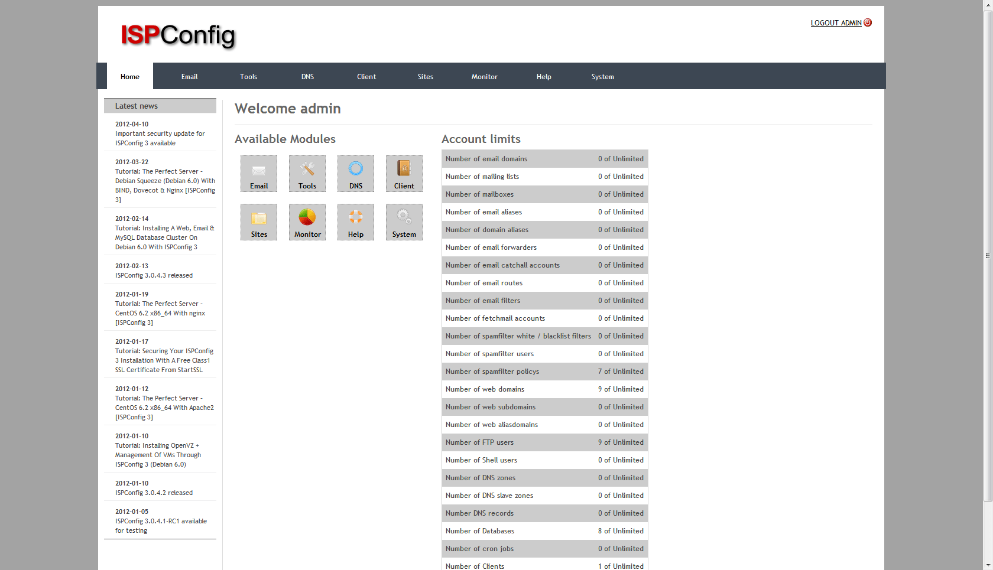The height and width of the screenshot is (570, 993).
Task: Open the System module icon
Action: (x=404, y=222)
